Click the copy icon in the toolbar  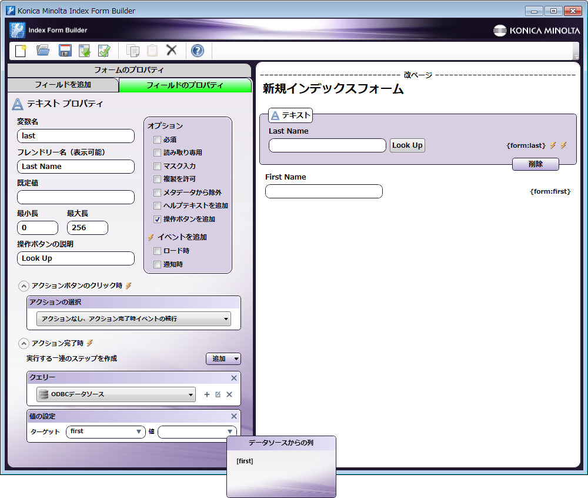133,50
